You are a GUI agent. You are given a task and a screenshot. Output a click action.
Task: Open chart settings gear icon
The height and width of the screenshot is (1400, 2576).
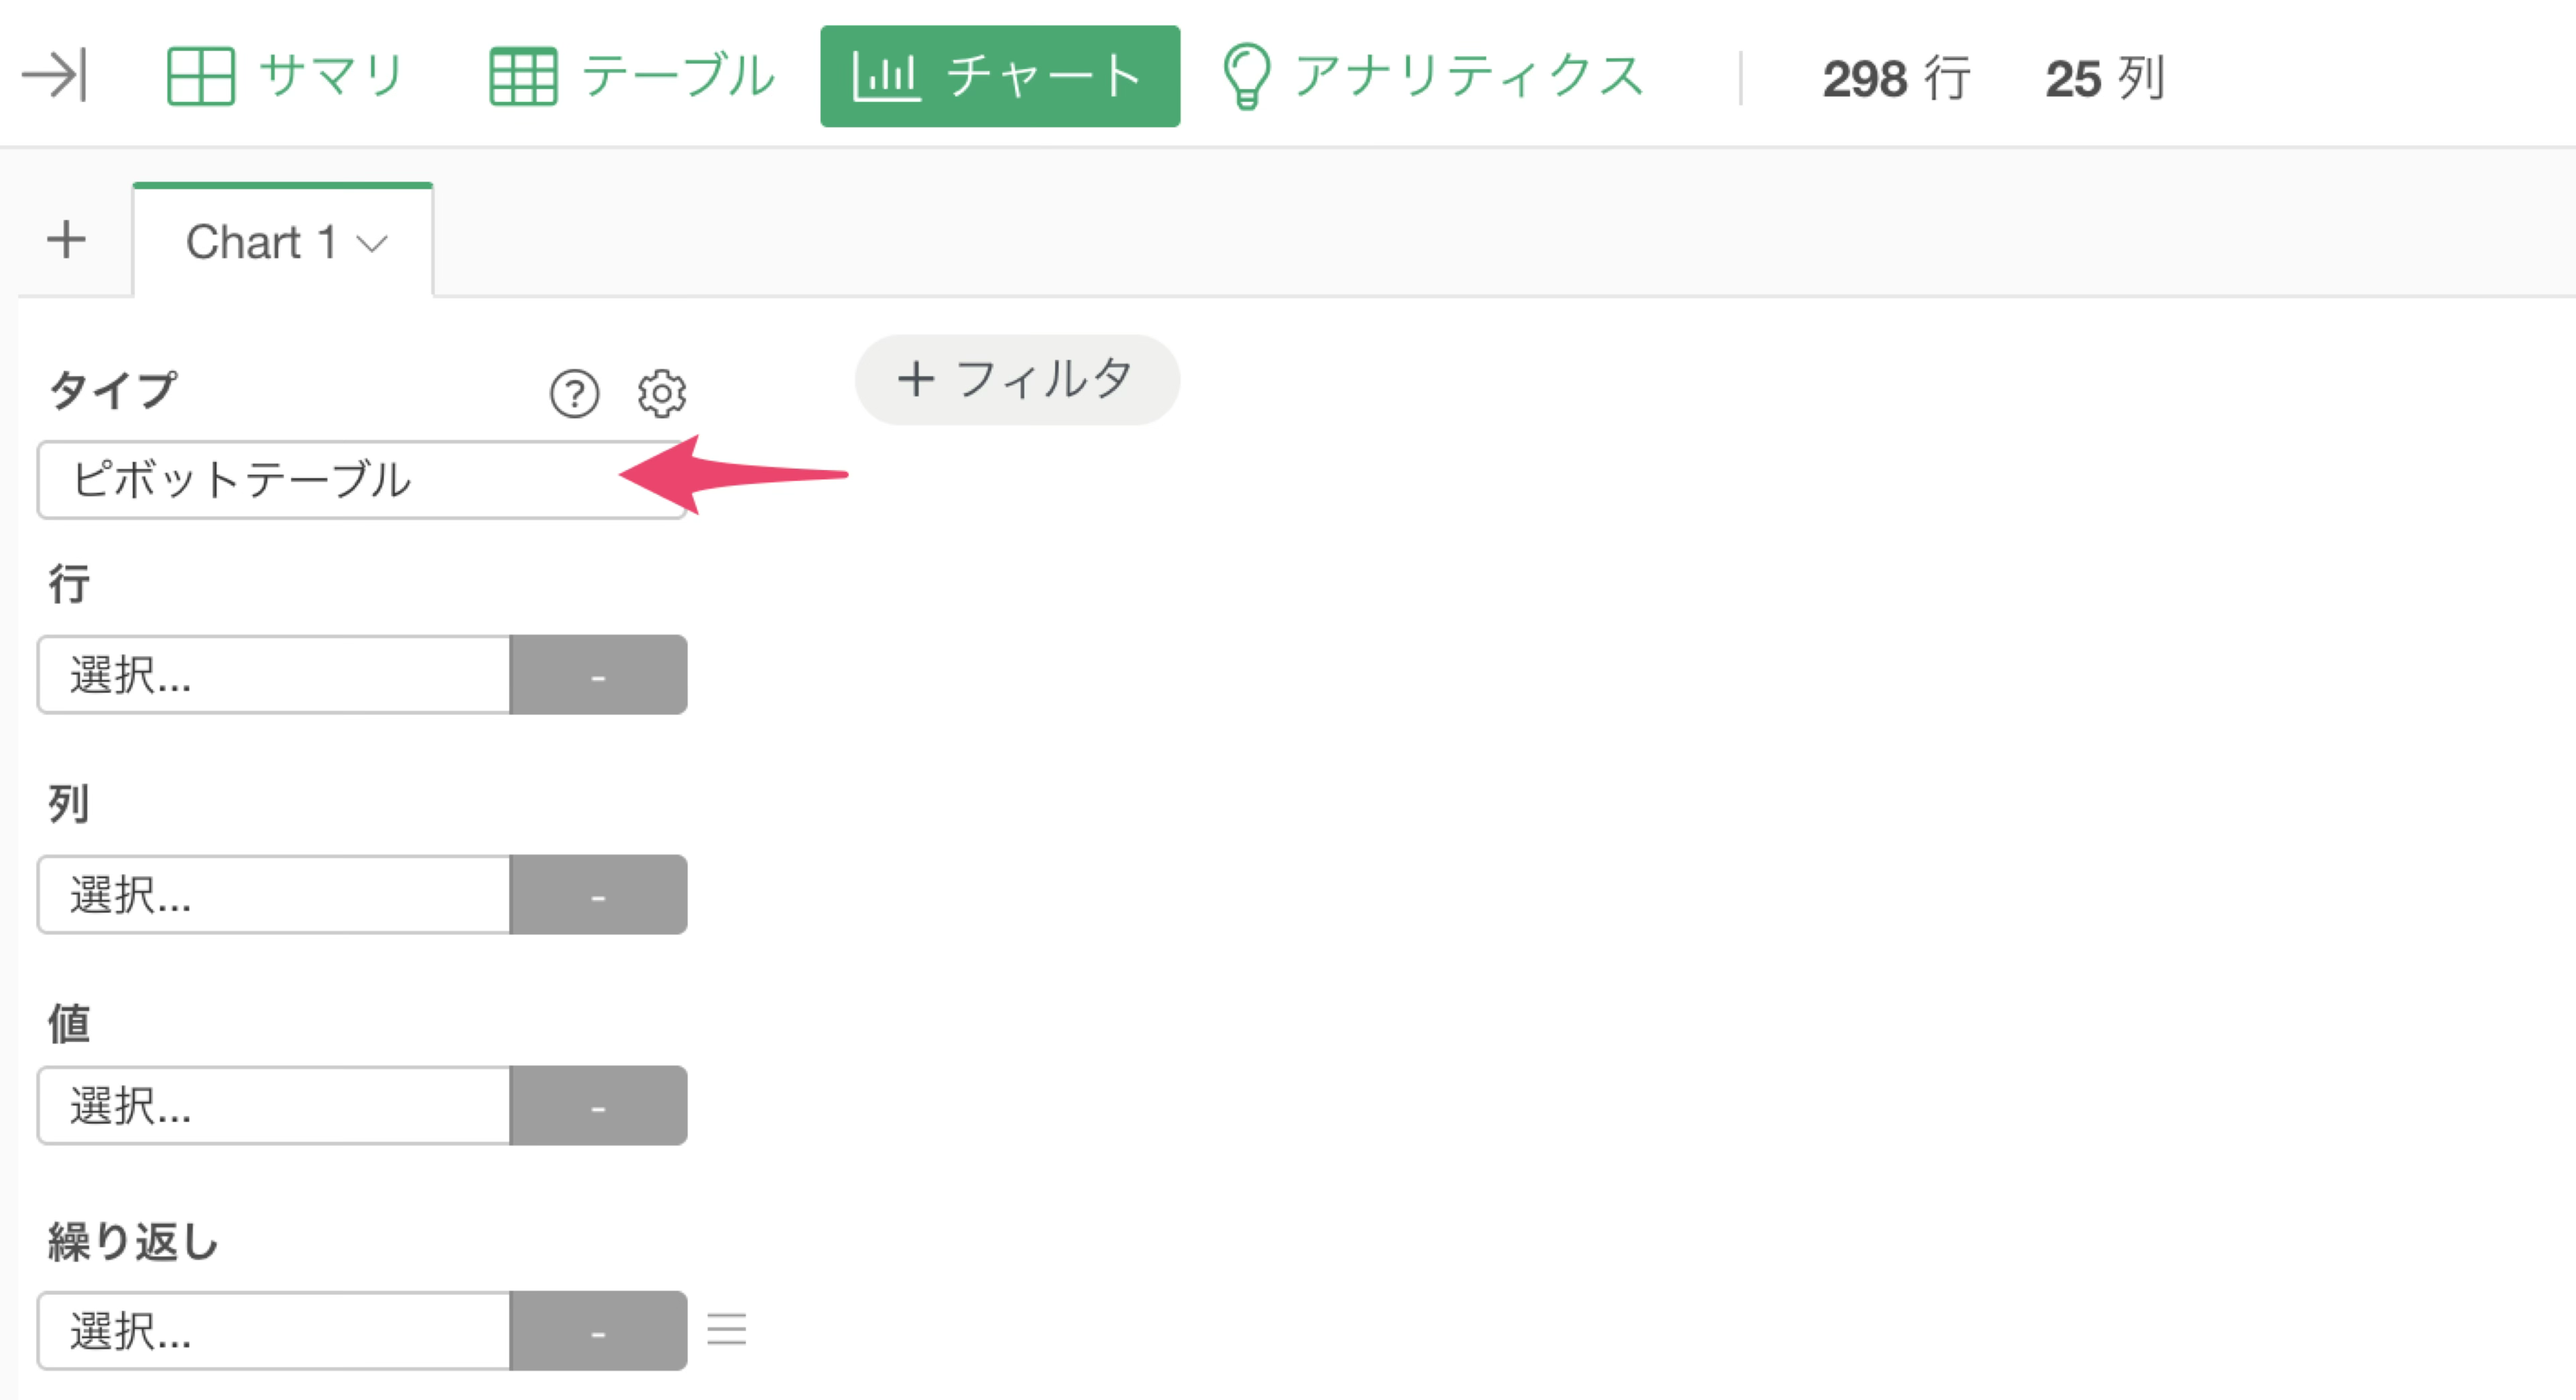tap(662, 394)
